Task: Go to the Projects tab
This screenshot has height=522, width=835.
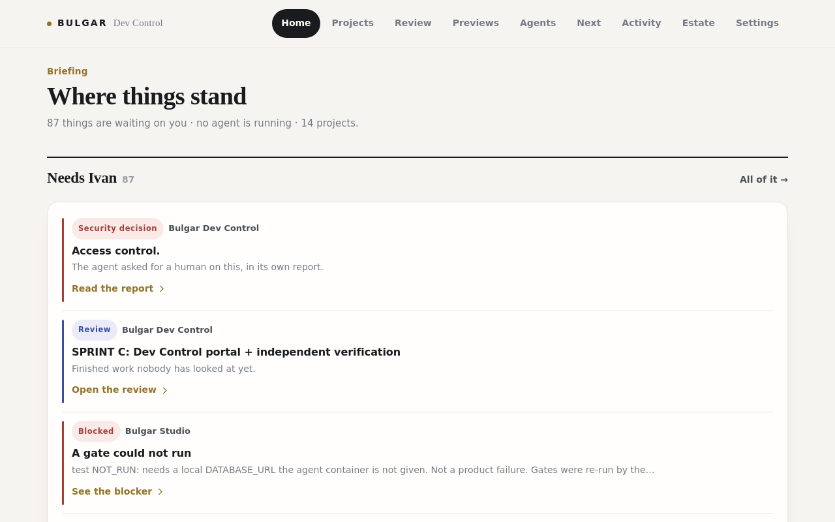Action: click(x=353, y=23)
